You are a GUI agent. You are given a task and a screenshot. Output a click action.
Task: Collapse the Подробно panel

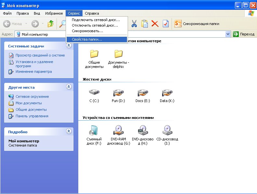69,131
